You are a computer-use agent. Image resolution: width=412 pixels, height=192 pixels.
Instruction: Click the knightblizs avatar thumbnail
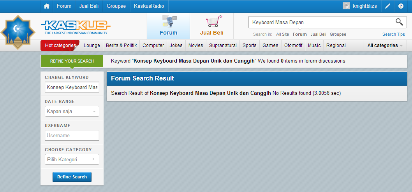point(346,6)
